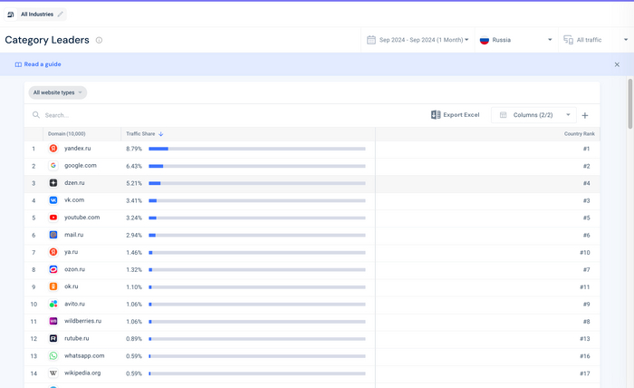The height and width of the screenshot is (388, 634).
Task: Open the Russia country dropdown
Action: point(516,40)
